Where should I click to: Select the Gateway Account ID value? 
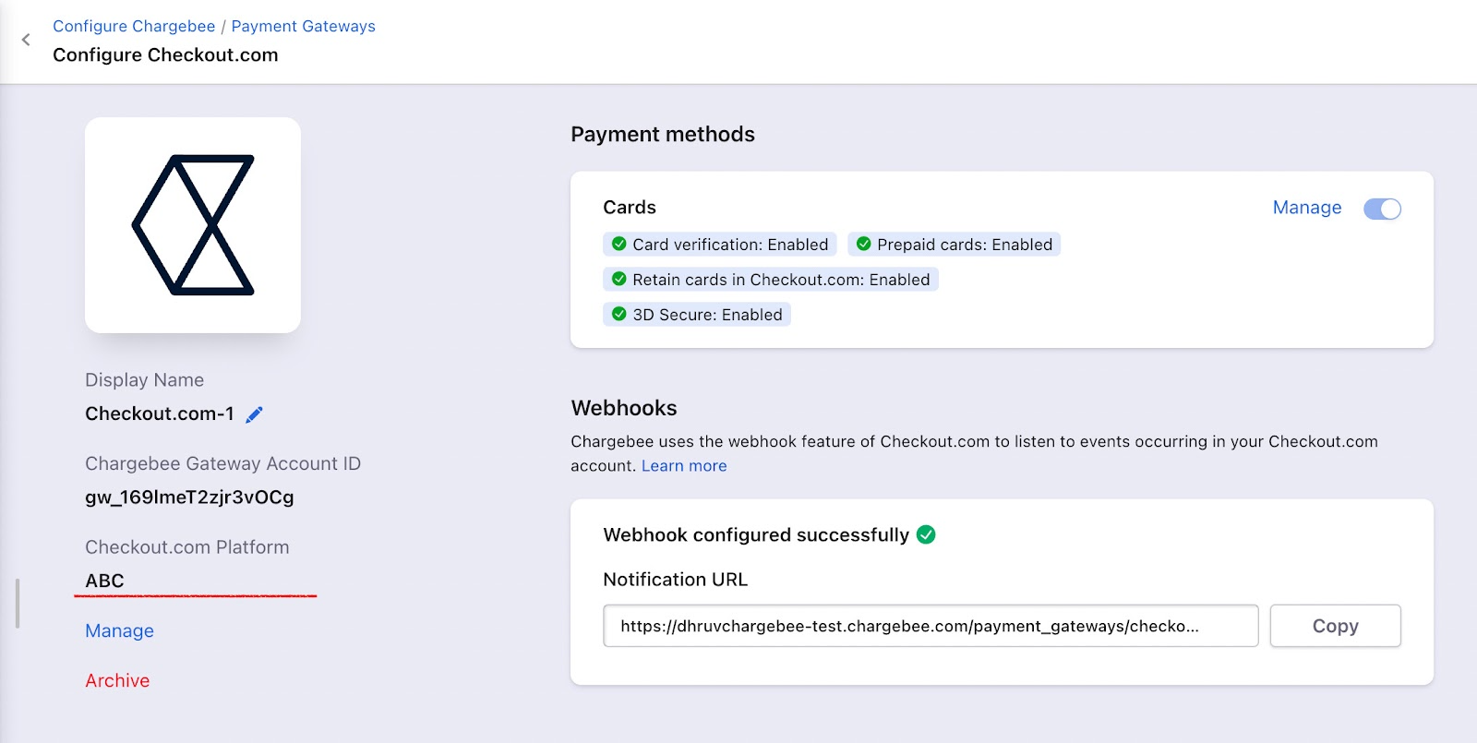pos(189,497)
